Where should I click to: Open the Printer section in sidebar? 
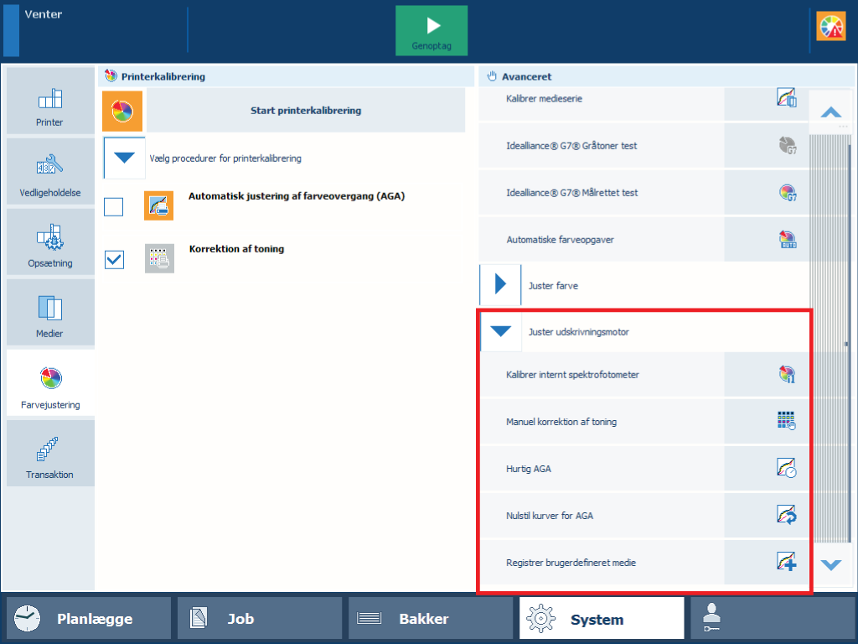coord(50,101)
